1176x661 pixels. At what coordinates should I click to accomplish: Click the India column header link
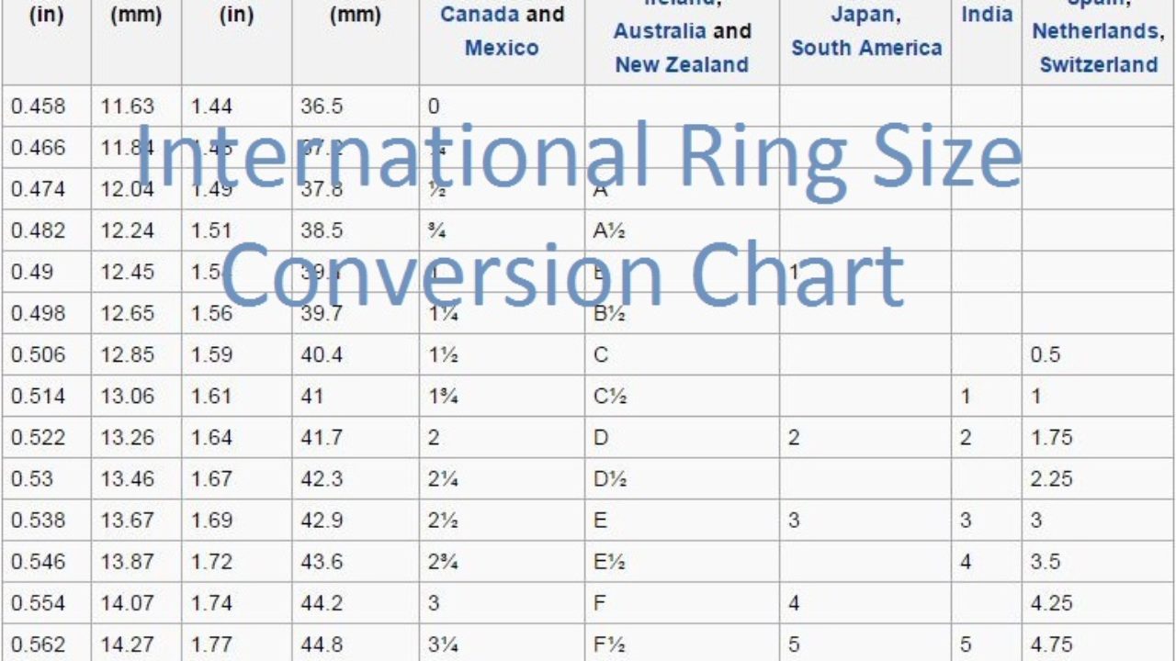click(987, 15)
